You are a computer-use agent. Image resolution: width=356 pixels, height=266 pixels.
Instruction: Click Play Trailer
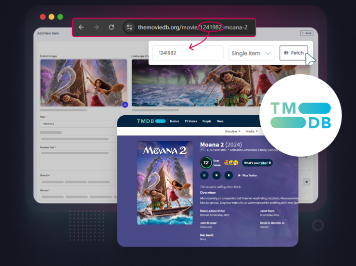coord(247,175)
